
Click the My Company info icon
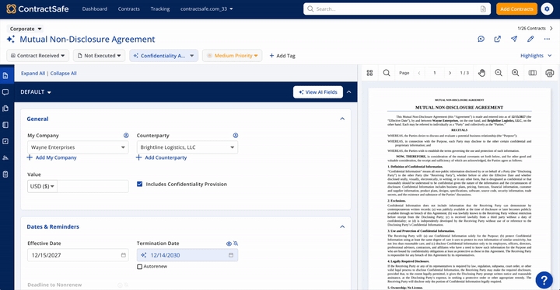pos(126,136)
